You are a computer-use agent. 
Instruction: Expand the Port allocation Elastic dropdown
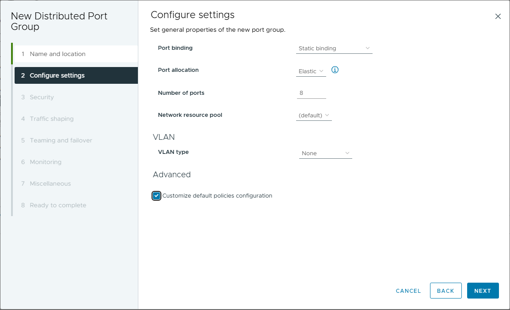tap(311, 71)
